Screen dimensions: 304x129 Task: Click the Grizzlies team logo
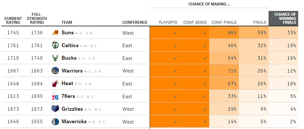[55, 109]
